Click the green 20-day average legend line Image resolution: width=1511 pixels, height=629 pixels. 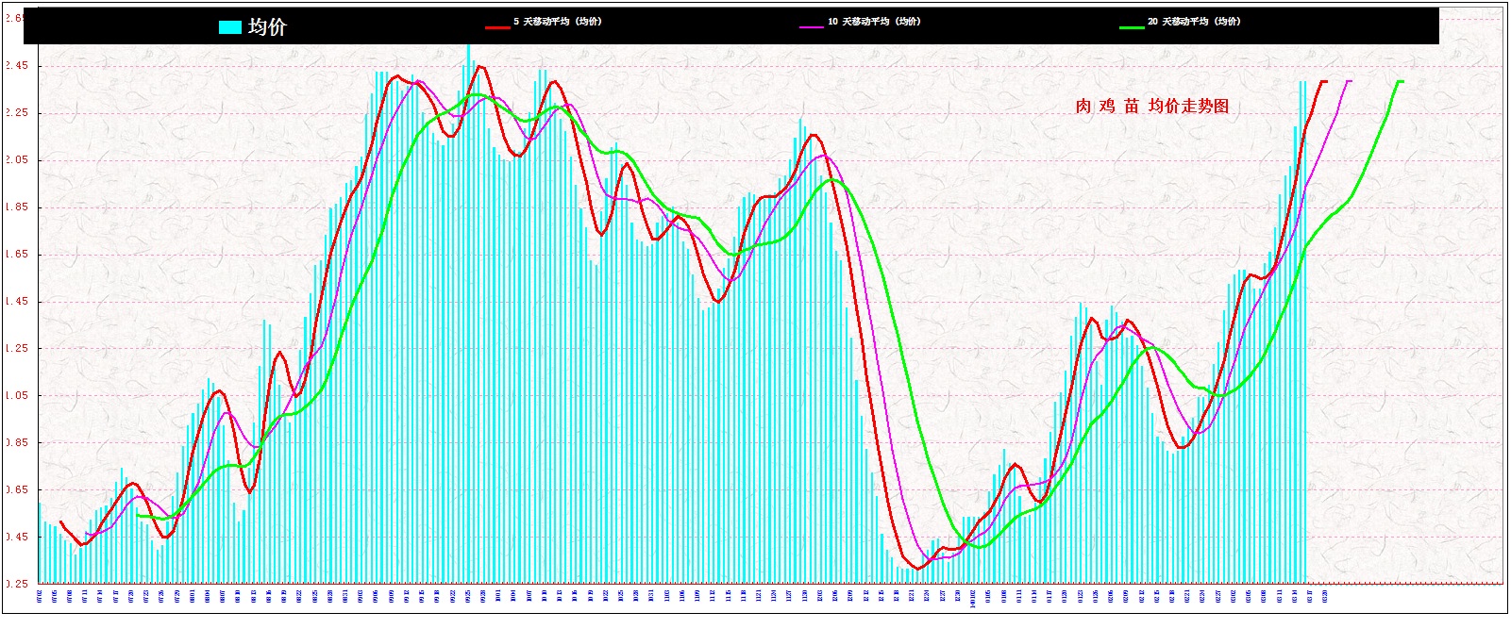(x=1132, y=27)
